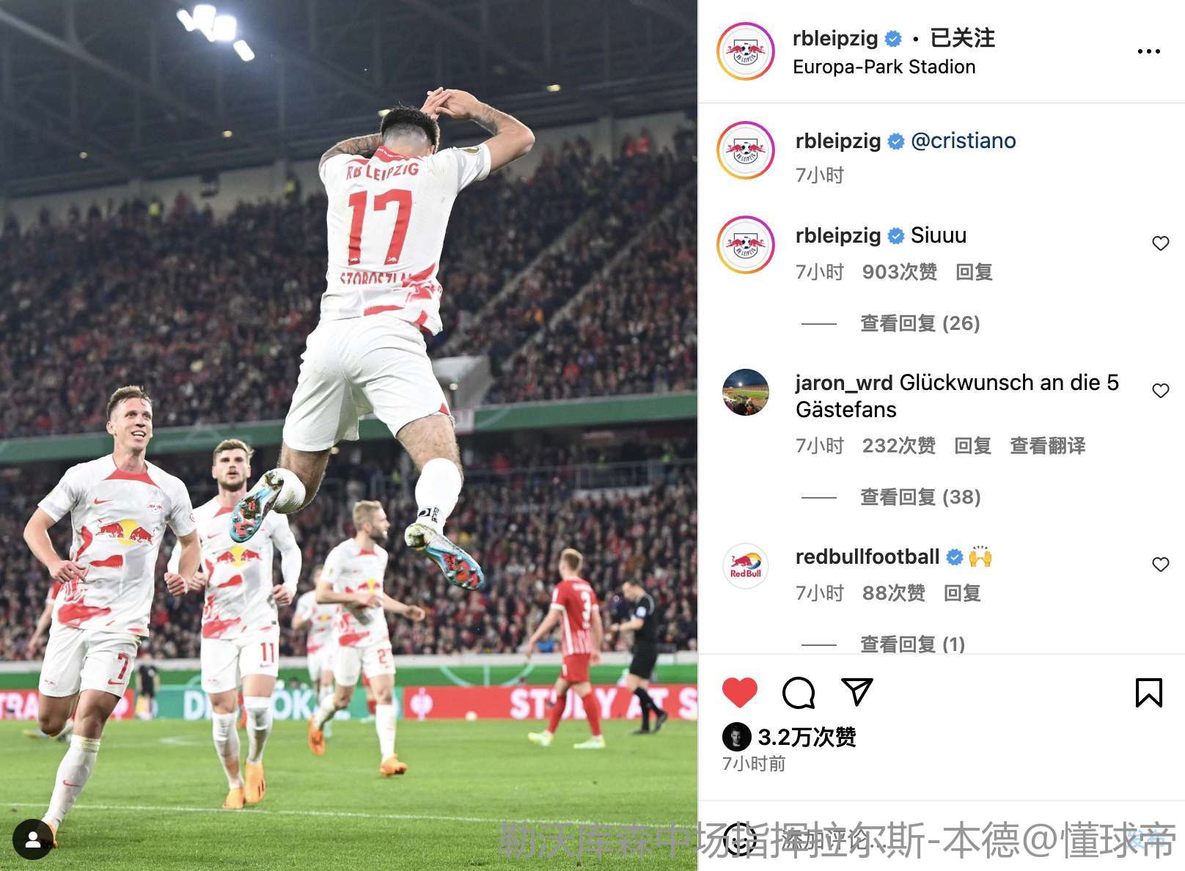Unlike the post with the red heart
1185x871 pixels.
click(x=740, y=693)
